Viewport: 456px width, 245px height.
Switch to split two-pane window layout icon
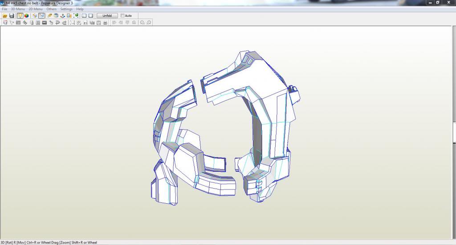tap(84, 16)
